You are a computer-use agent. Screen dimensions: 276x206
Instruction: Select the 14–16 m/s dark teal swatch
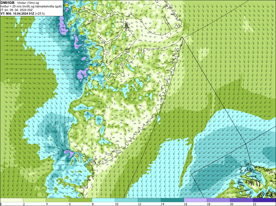[172, 200]
